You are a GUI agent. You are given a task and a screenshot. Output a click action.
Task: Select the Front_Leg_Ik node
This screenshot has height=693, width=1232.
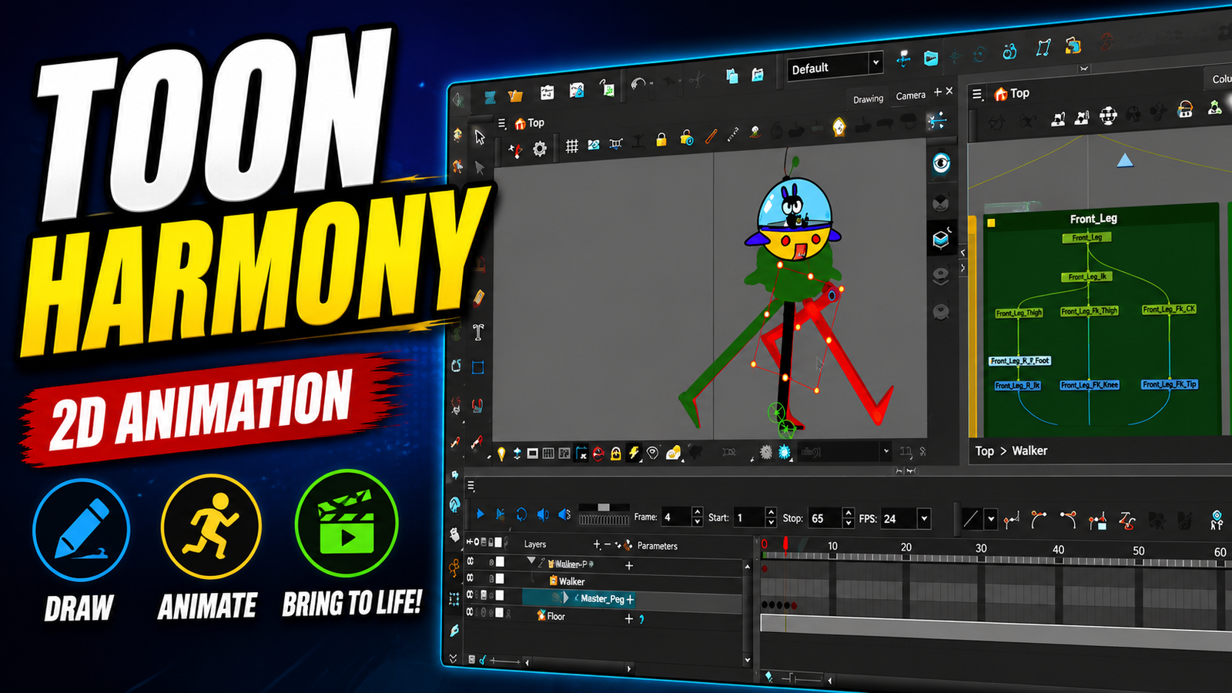pyautogui.click(x=1088, y=276)
